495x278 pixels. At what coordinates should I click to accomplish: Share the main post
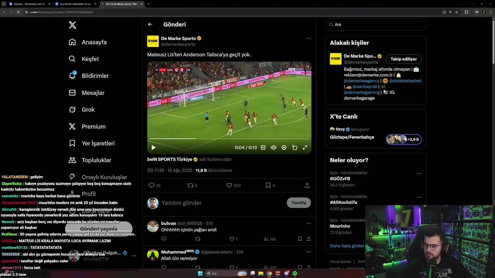[x=307, y=185]
